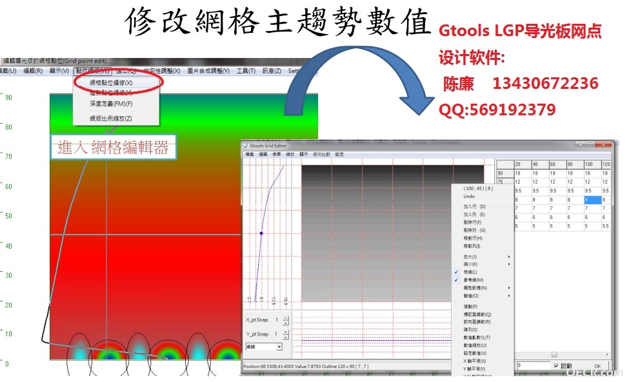Click the table horizontal scrollbar thumb

[554, 355]
